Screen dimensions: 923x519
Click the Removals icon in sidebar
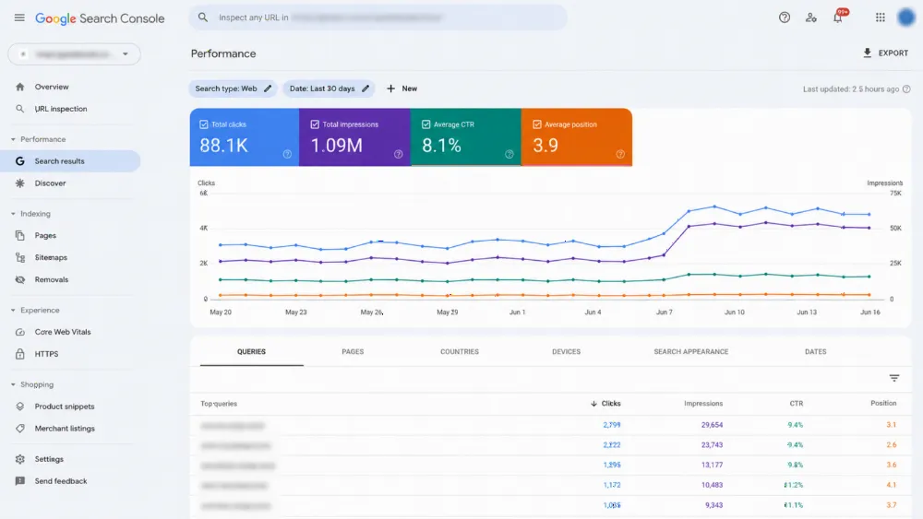click(20, 279)
